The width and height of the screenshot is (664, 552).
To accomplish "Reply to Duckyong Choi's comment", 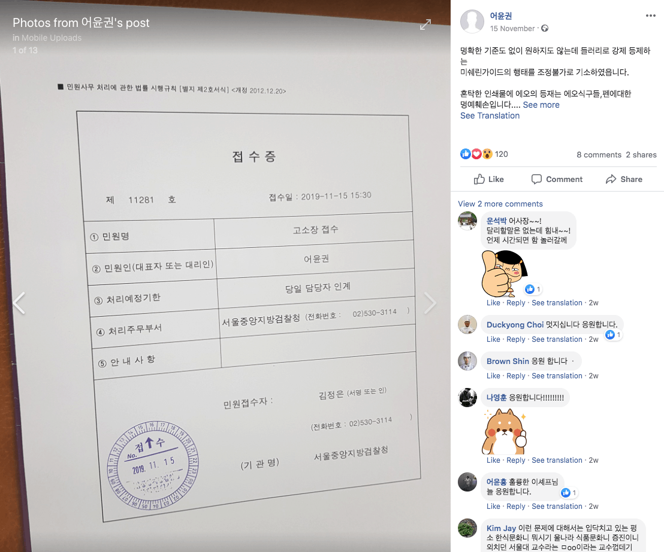I will coord(516,339).
